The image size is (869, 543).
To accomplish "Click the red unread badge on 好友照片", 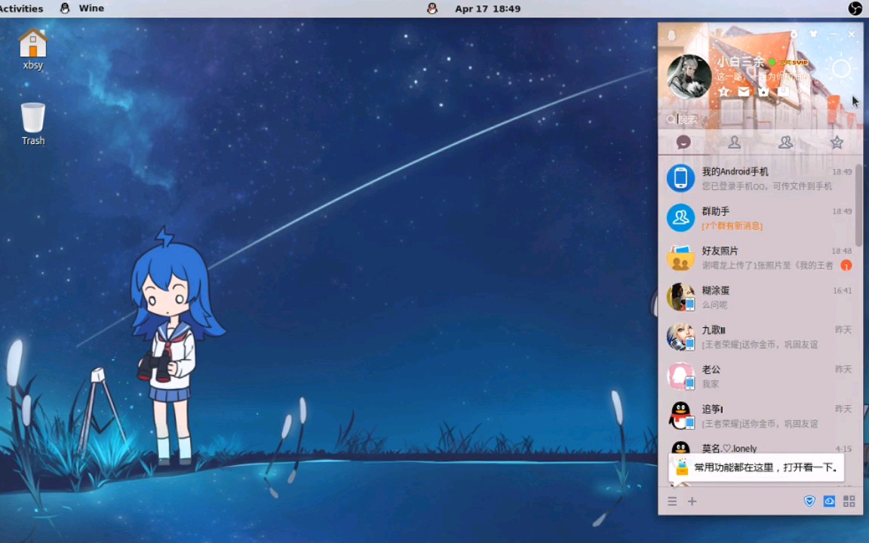I will click(846, 265).
